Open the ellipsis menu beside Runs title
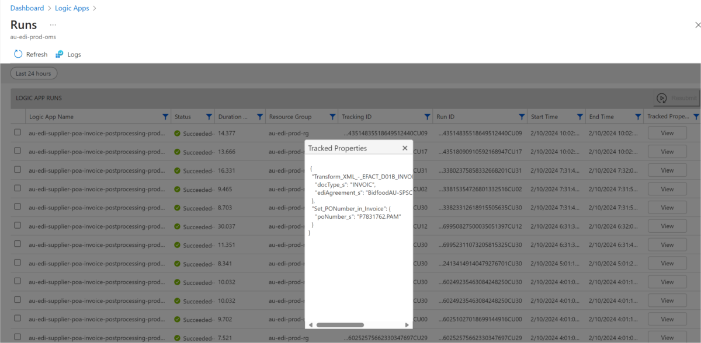The image size is (701, 343). tap(52, 24)
